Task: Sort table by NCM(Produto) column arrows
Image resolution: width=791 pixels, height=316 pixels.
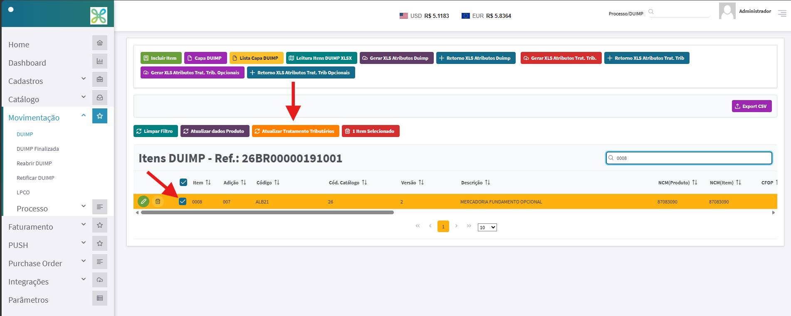Action: click(x=695, y=182)
